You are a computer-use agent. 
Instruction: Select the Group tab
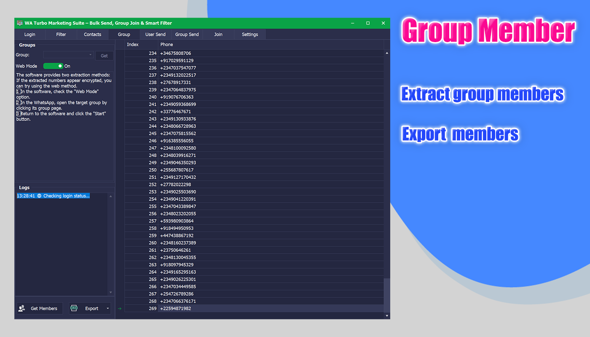pos(124,35)
